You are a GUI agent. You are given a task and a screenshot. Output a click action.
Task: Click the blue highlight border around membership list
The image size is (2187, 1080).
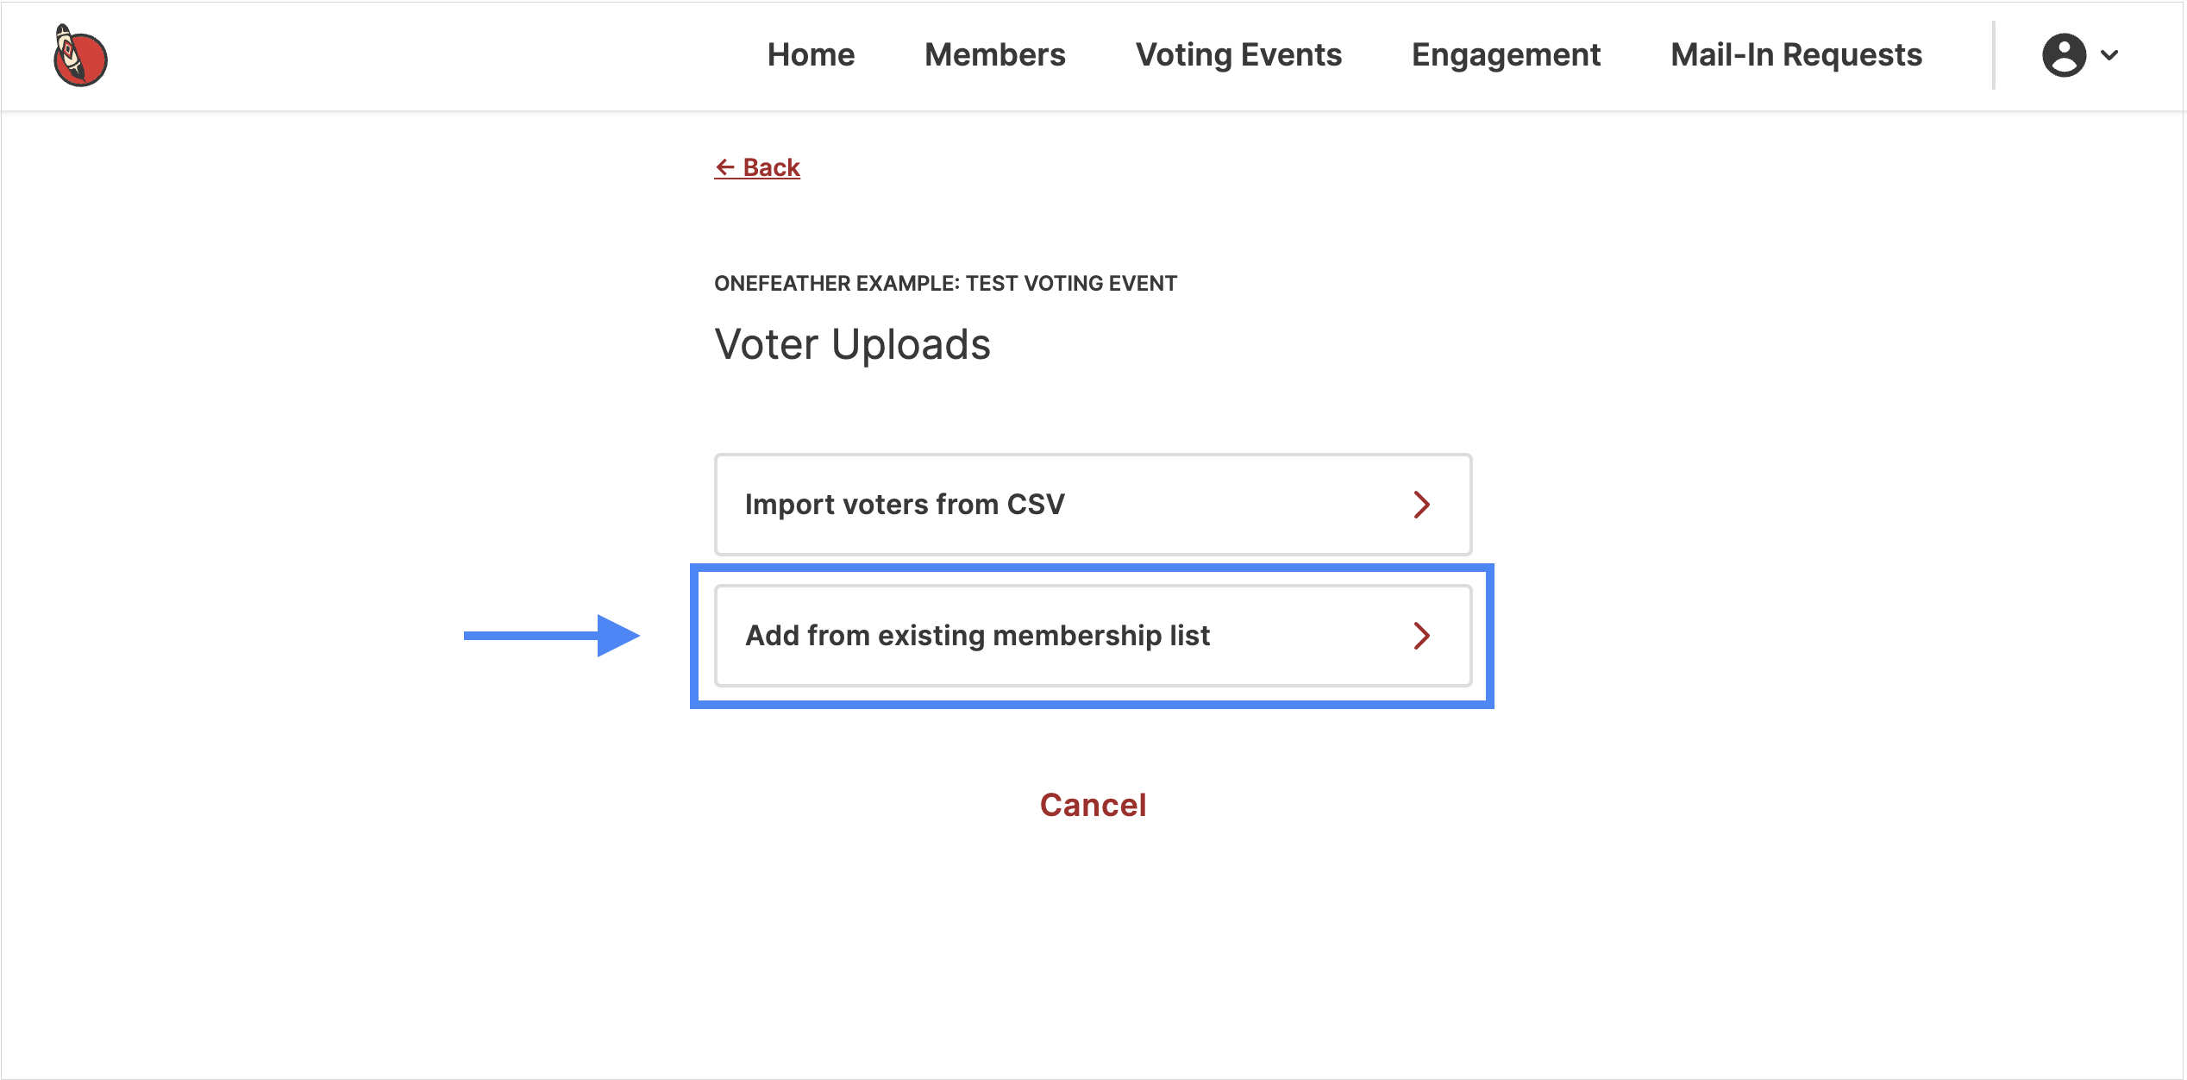[1092, 568]
